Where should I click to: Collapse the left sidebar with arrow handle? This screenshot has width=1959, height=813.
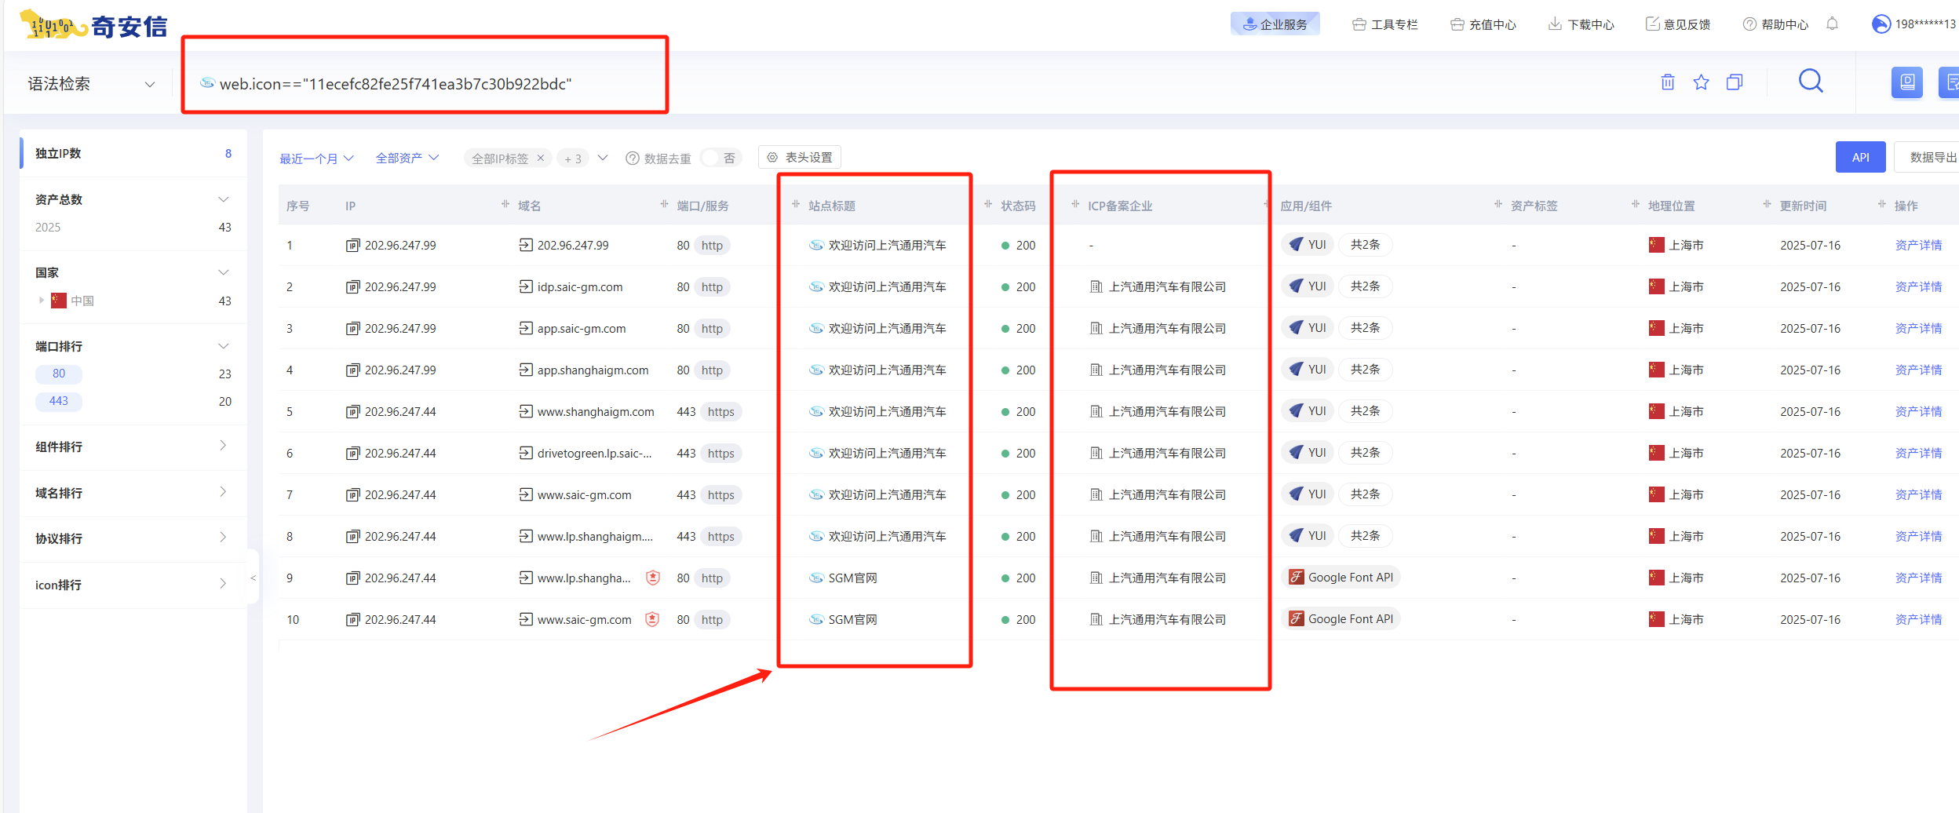pyautogui.click(x=253, y=578)
